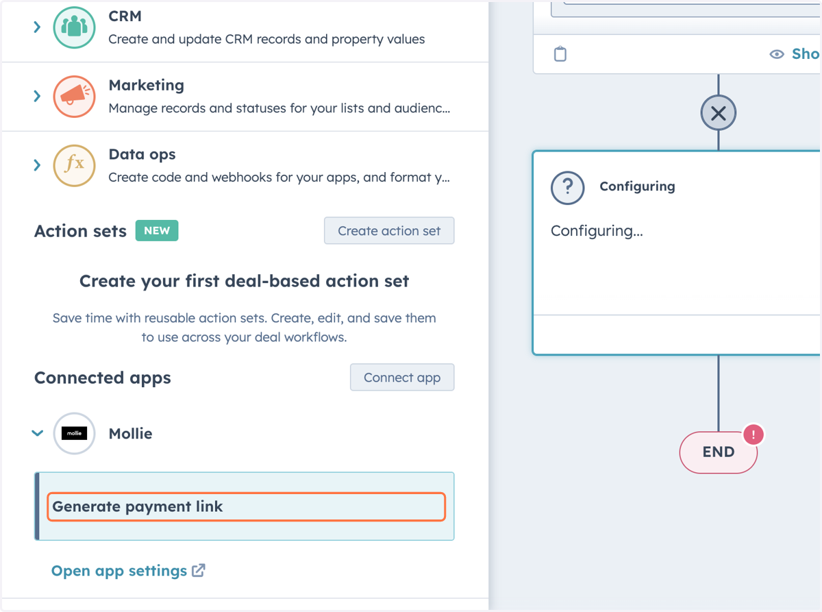
Task: Select the Generate payment link action
Action: (x=246, y=507)
